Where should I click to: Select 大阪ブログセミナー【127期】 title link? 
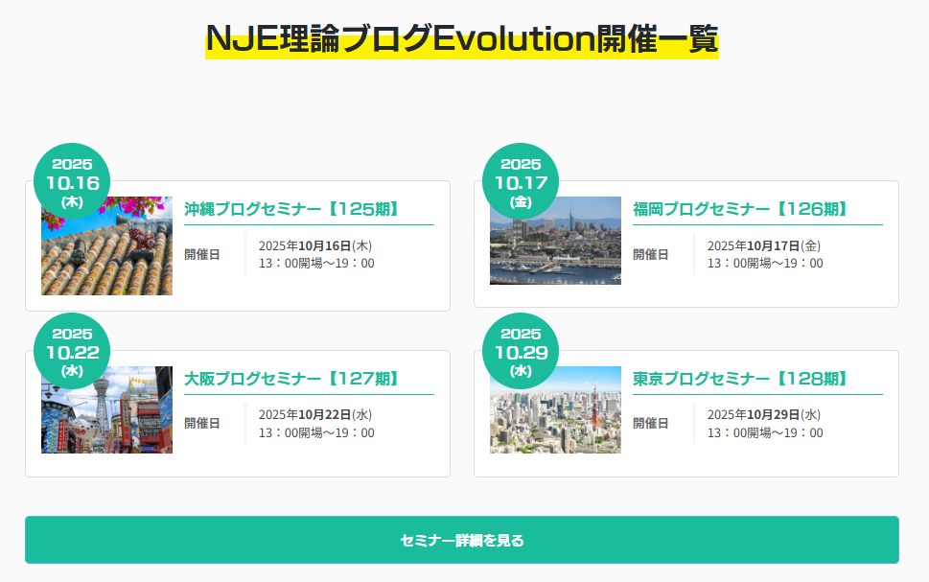click(291, 379)
